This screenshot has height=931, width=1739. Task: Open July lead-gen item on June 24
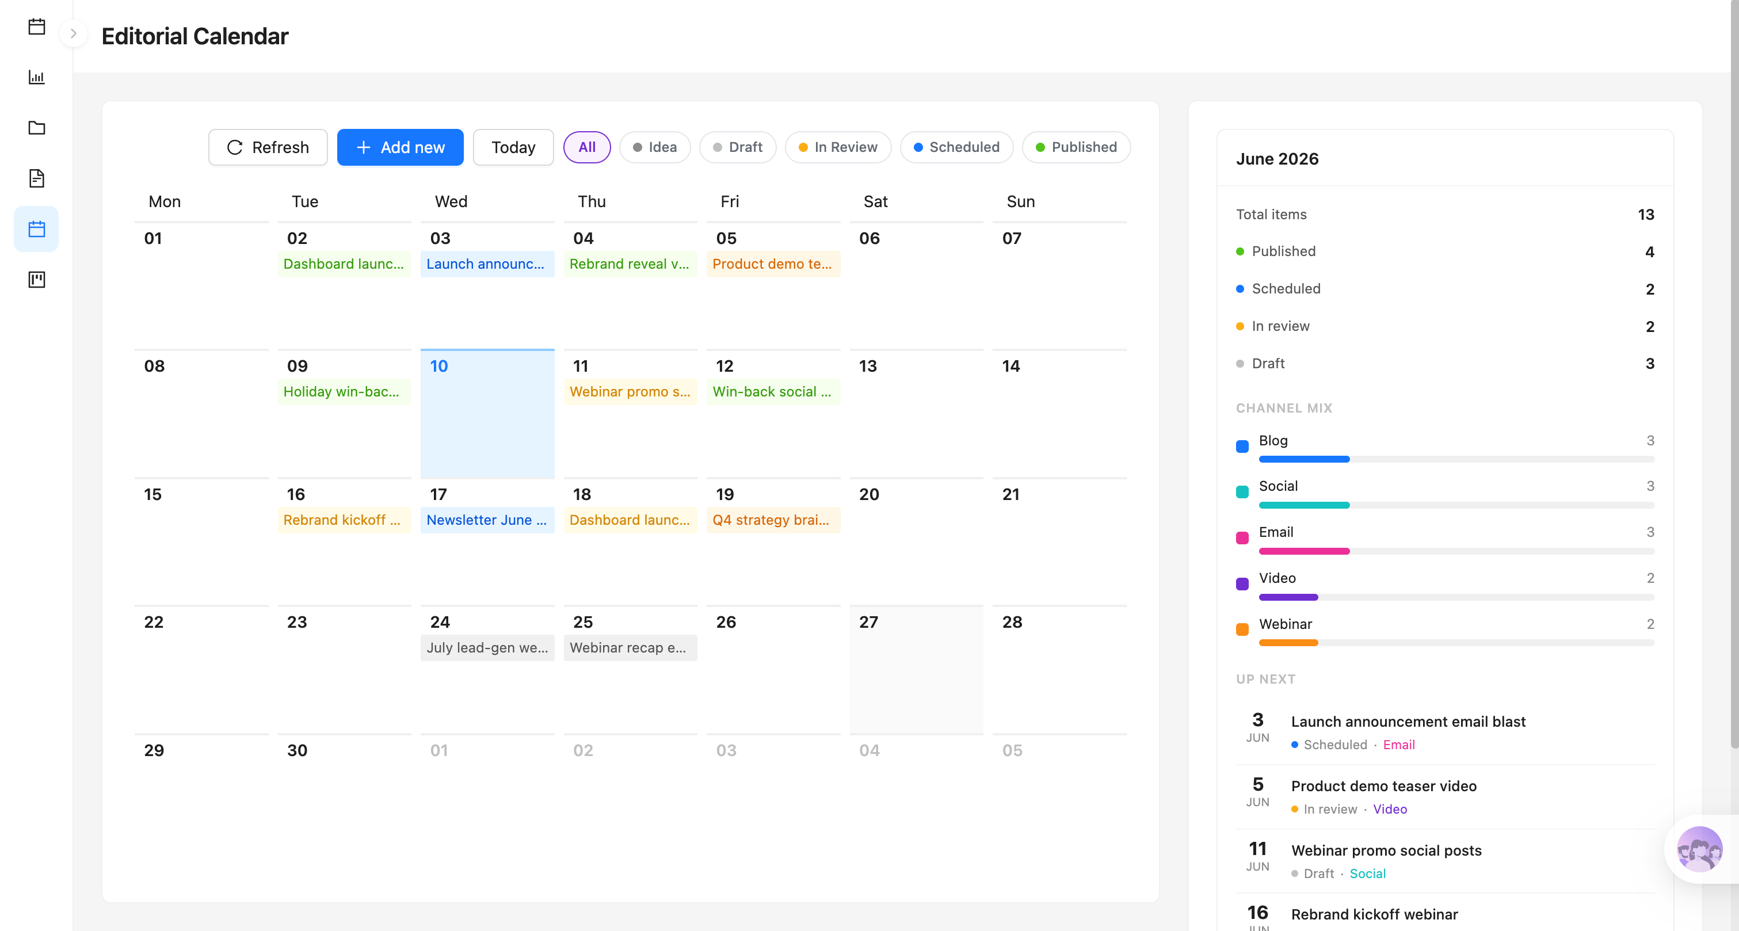tap(487, 647)
